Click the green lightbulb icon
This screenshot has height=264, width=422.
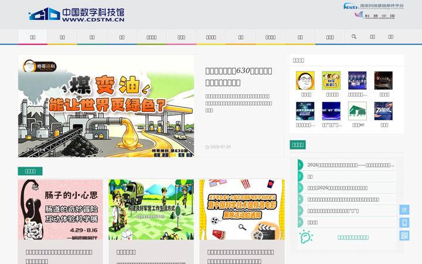[306, 236]
